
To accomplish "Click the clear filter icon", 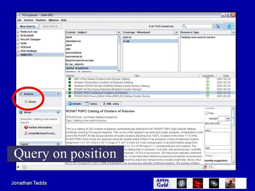I will click(x=218, y=26).
